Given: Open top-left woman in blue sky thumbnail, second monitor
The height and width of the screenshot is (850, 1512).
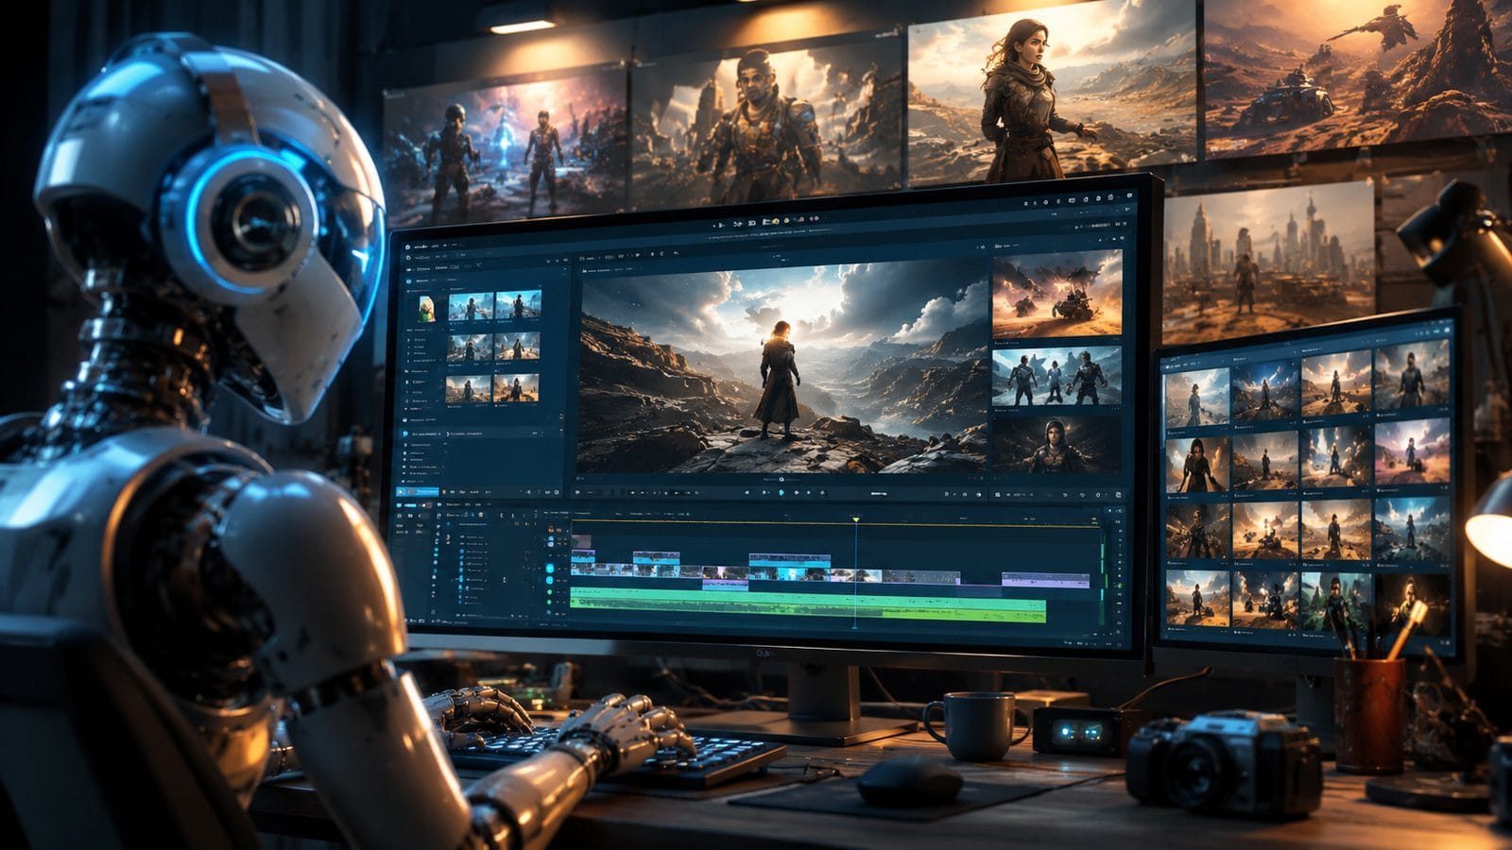Looking at the screenshot, I should [x=1197, y=397].
